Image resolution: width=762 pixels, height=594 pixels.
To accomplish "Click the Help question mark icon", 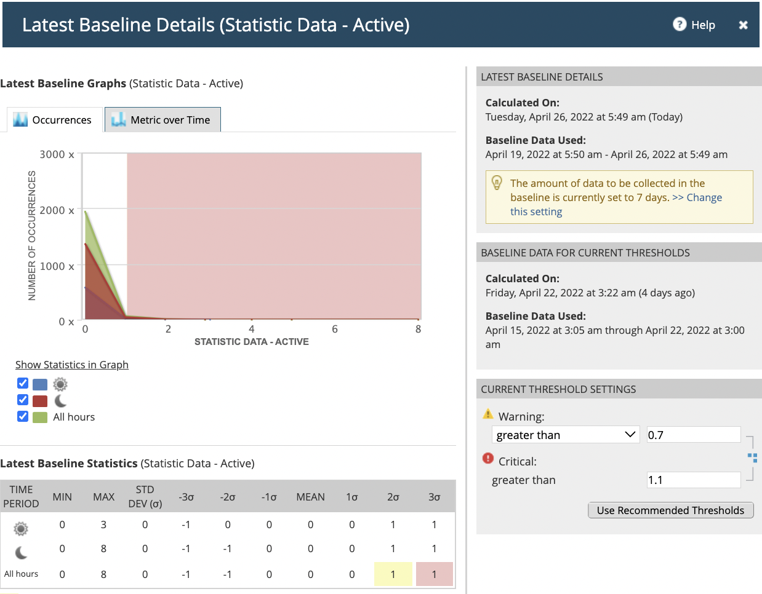I will tap(680, 24).
